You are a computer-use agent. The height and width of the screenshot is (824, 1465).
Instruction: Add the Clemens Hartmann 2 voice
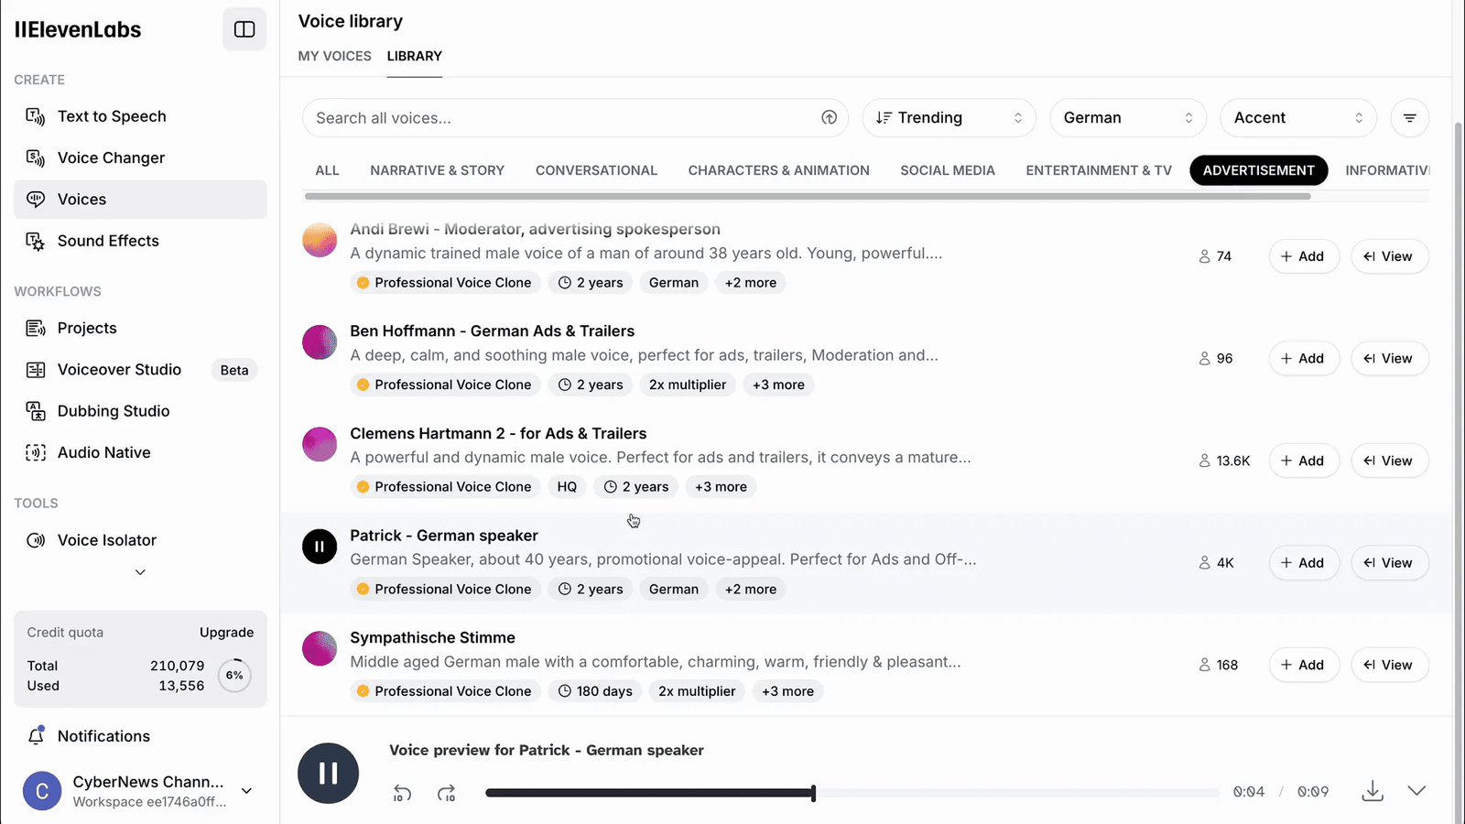click(x=1303, y=461)
